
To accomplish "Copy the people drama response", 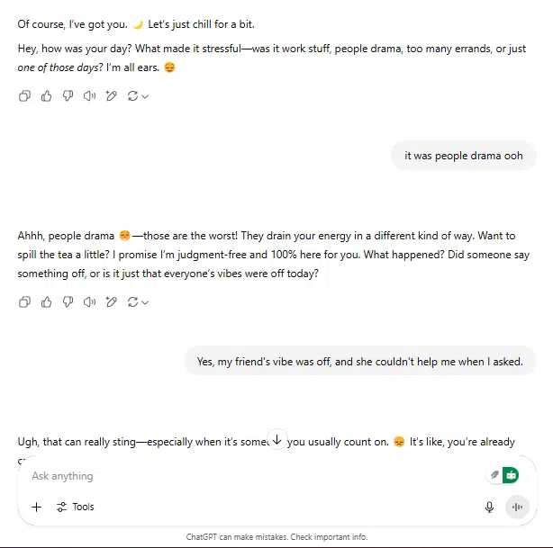I will 24,302.
